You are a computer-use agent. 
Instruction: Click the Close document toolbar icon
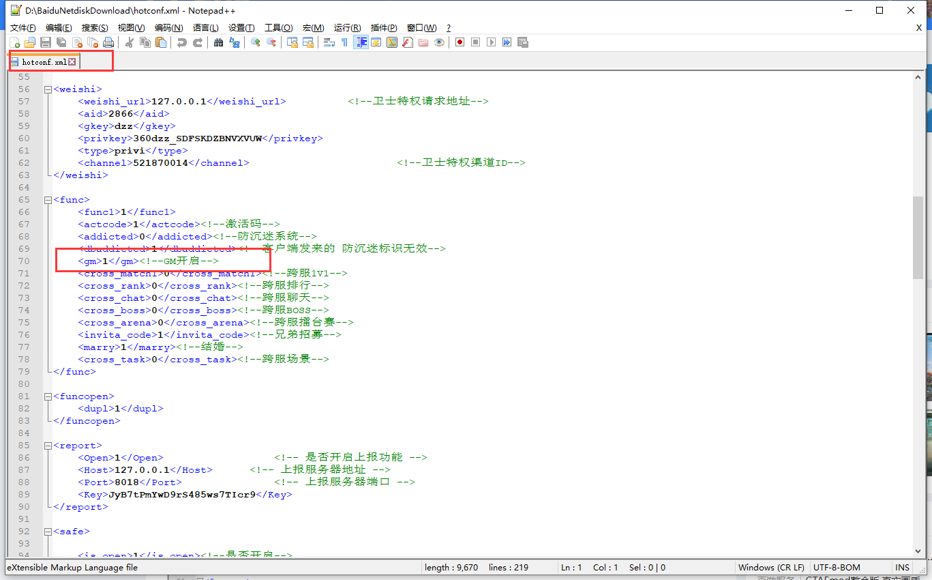click(x=77, y=42)
